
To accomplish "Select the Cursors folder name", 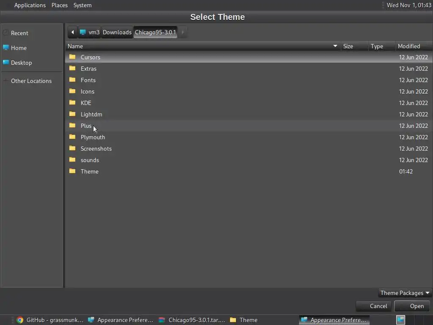I will pyautogui.click(x=90, y=57).
